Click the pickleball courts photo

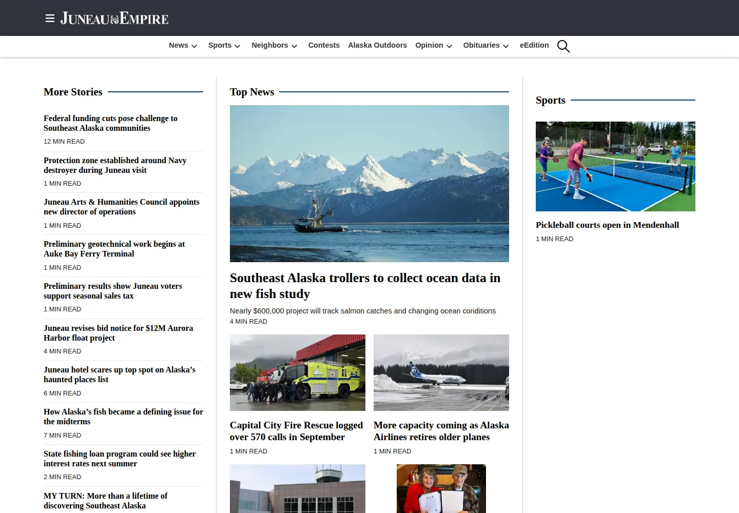615,166
